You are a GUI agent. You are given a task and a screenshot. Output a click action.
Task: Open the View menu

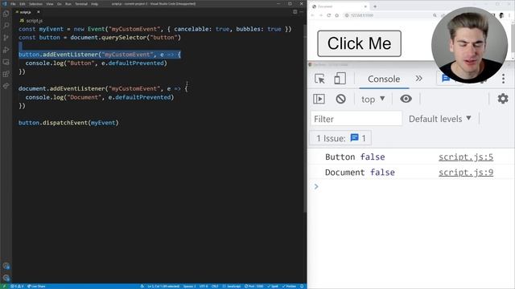pyautogui.click(x=50, y=4)
